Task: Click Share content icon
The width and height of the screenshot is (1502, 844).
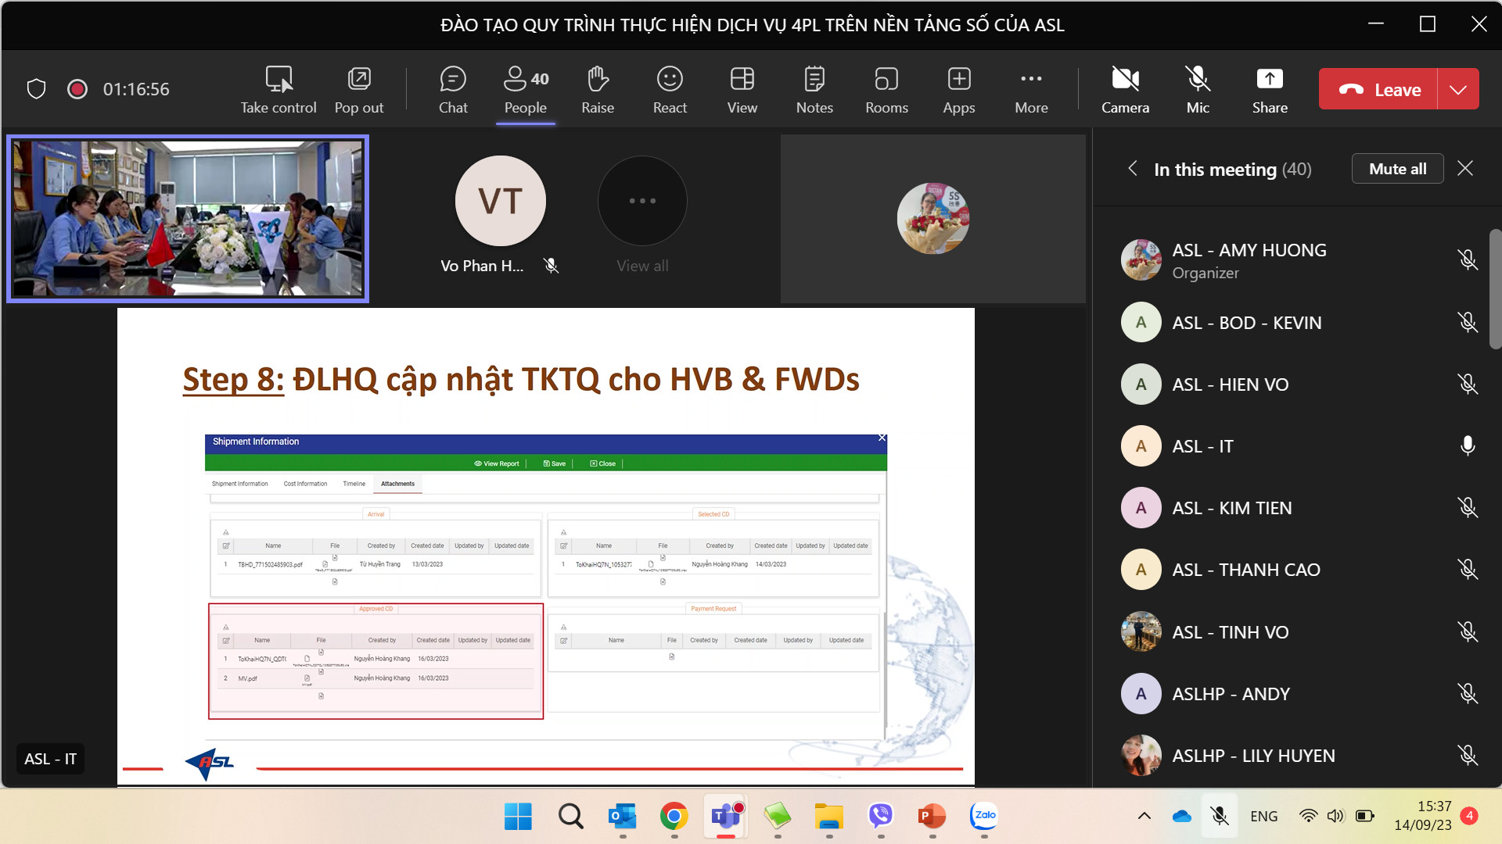Action: [1269, 89]
